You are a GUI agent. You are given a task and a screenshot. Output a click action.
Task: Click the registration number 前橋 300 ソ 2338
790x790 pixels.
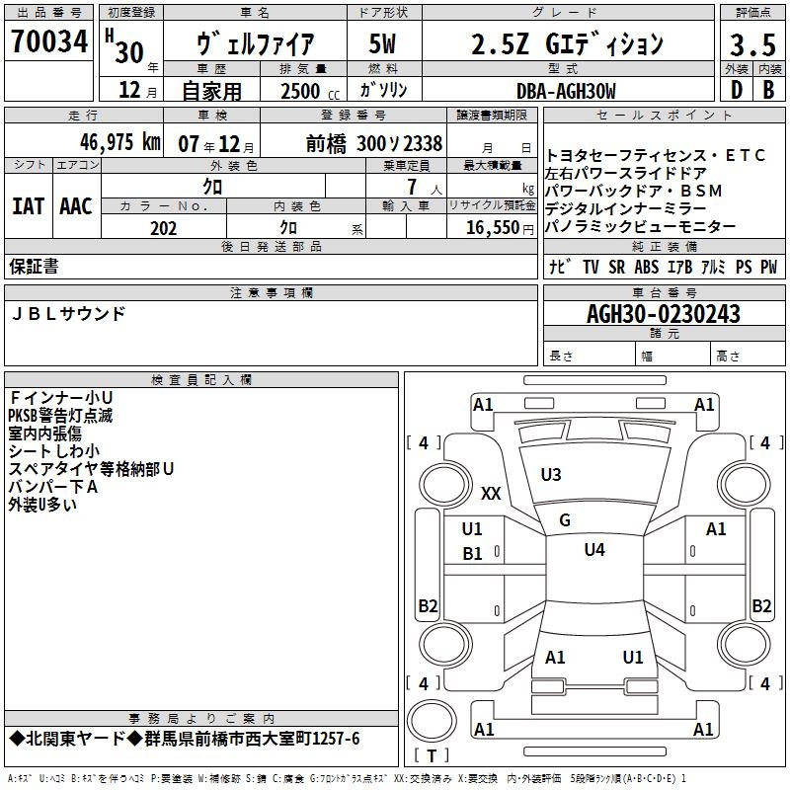point(374,144)
